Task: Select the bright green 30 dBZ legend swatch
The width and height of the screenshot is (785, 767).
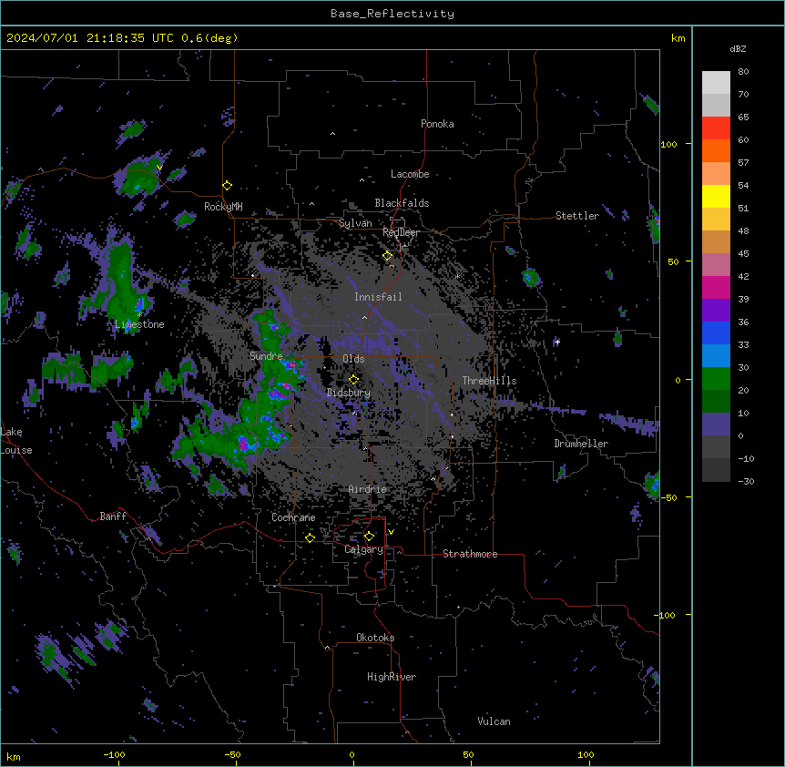Action: (x=716, y=379)
